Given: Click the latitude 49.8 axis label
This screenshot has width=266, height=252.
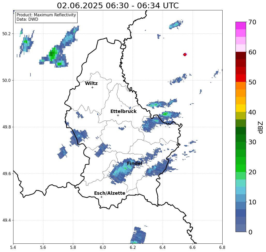Looking at the screenshot, I should [x=6, y=127].
